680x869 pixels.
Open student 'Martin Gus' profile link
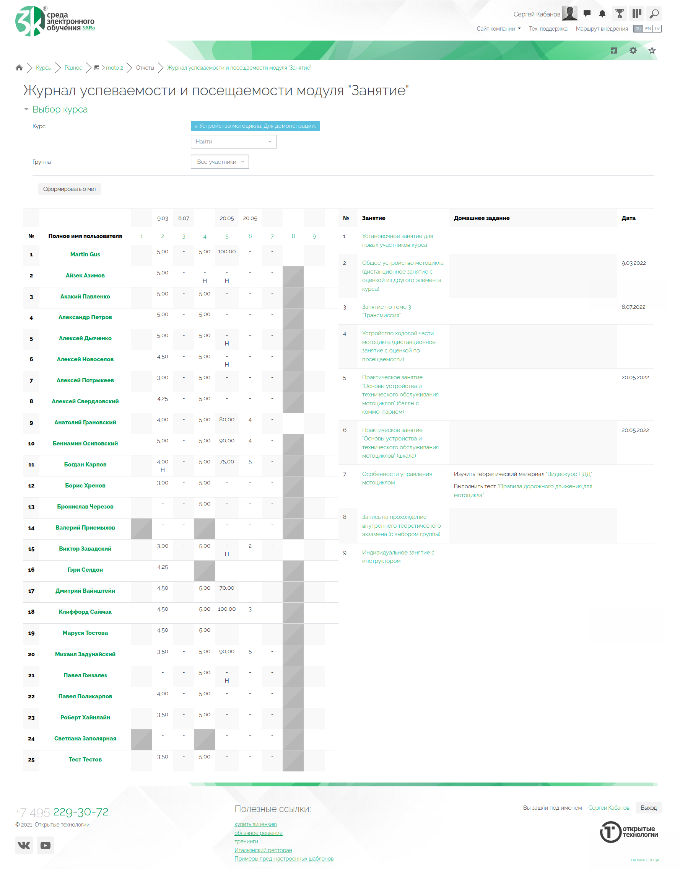(85, 254)
